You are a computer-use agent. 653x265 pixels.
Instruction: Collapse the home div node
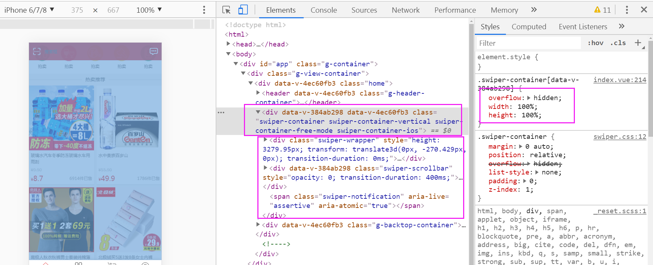pyautogui.click(x=251, y=83)
